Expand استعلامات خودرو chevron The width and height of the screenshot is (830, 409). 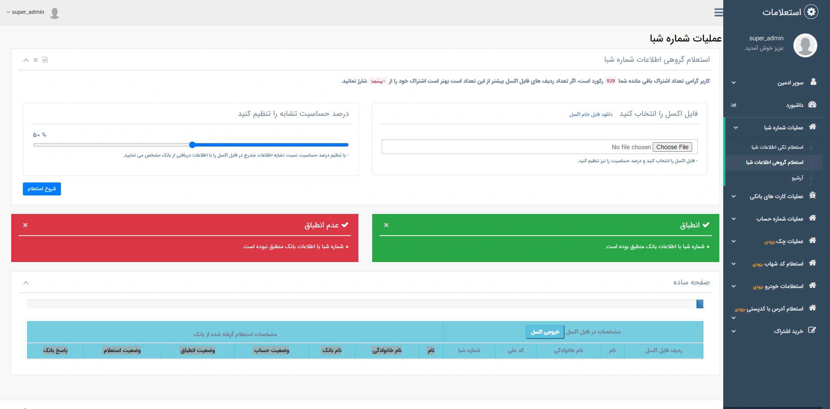coord(734,286)
